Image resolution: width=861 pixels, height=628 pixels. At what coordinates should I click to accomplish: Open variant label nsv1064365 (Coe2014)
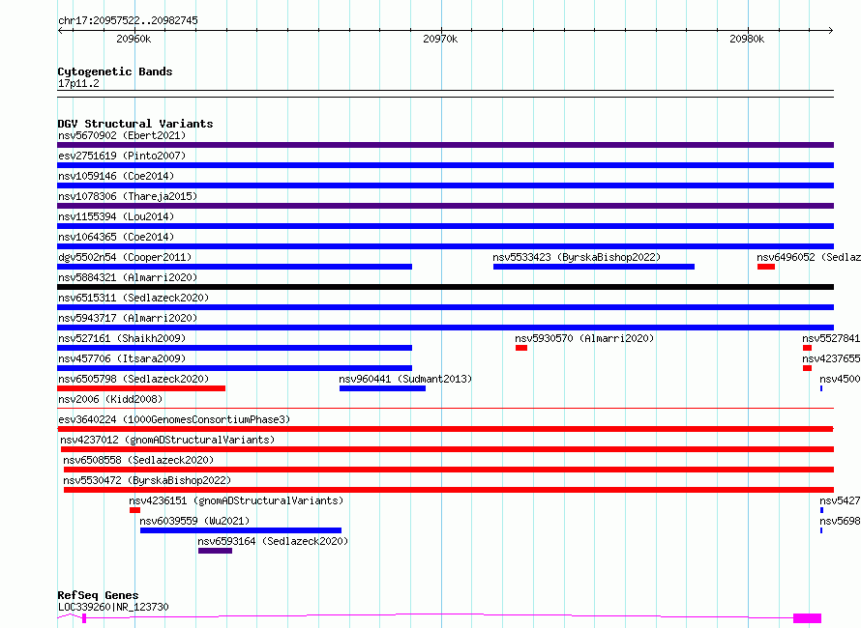[116, 237]
